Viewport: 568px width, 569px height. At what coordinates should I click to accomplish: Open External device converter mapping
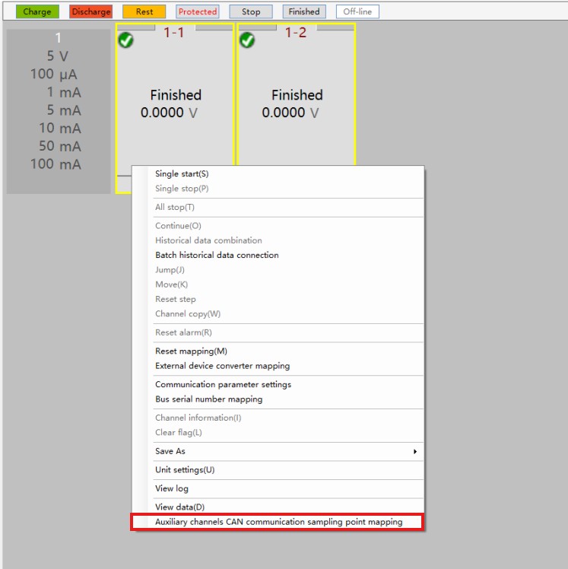click(222, 365)
